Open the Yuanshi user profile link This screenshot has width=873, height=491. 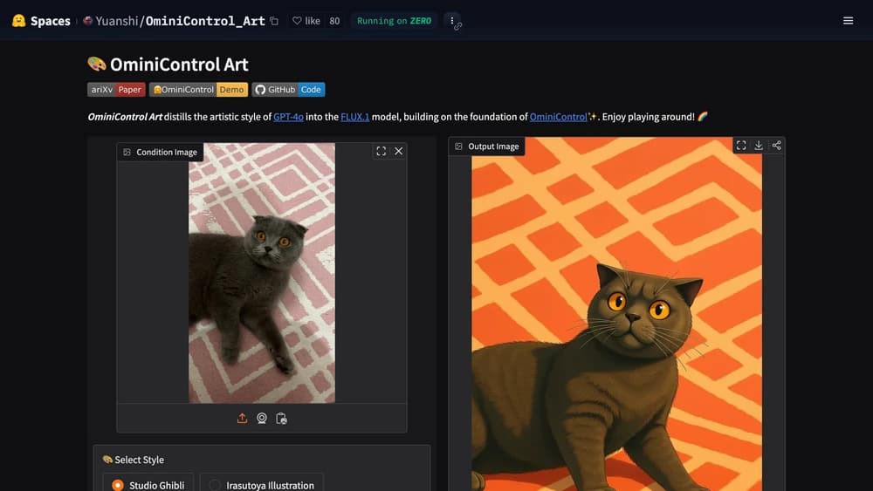point(116,21)
